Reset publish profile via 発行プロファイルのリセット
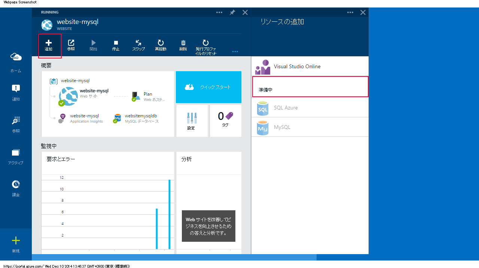Image resolution: width=479 pixels, height=268 pixels. click(205, 43)
